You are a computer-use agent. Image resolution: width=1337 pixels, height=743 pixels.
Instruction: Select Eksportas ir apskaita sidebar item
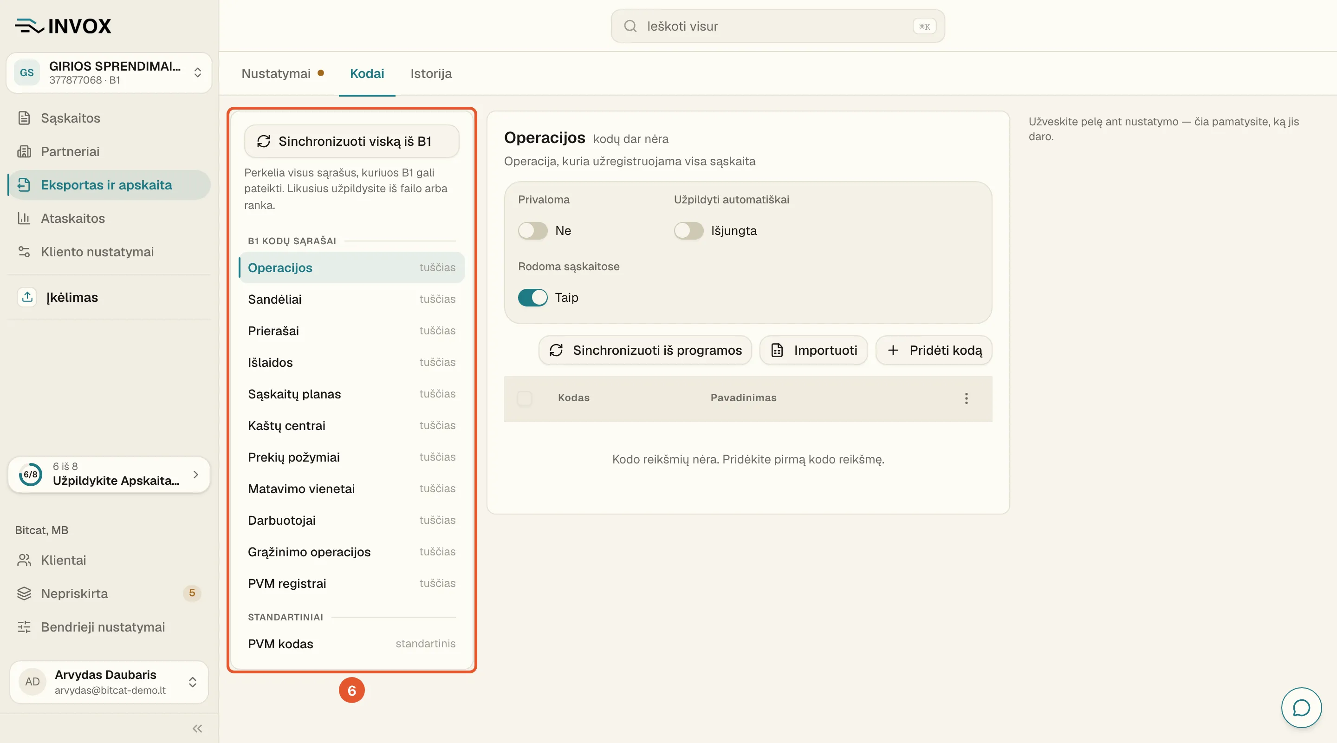coord(109,185)
